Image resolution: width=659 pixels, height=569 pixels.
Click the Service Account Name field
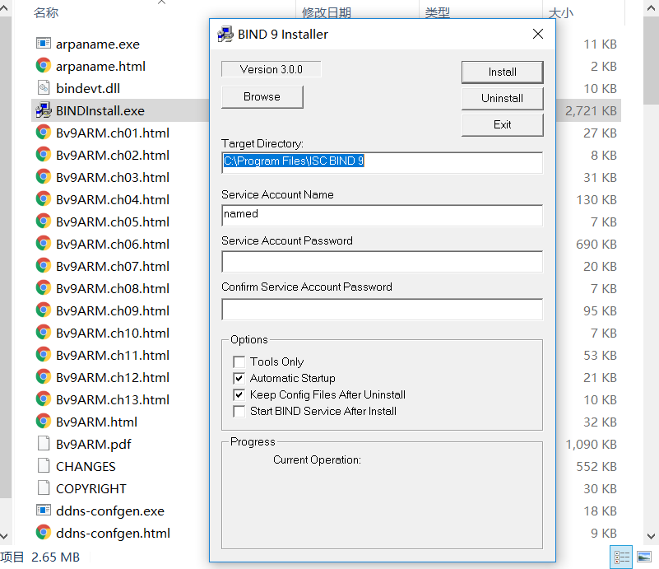point(382,215)
